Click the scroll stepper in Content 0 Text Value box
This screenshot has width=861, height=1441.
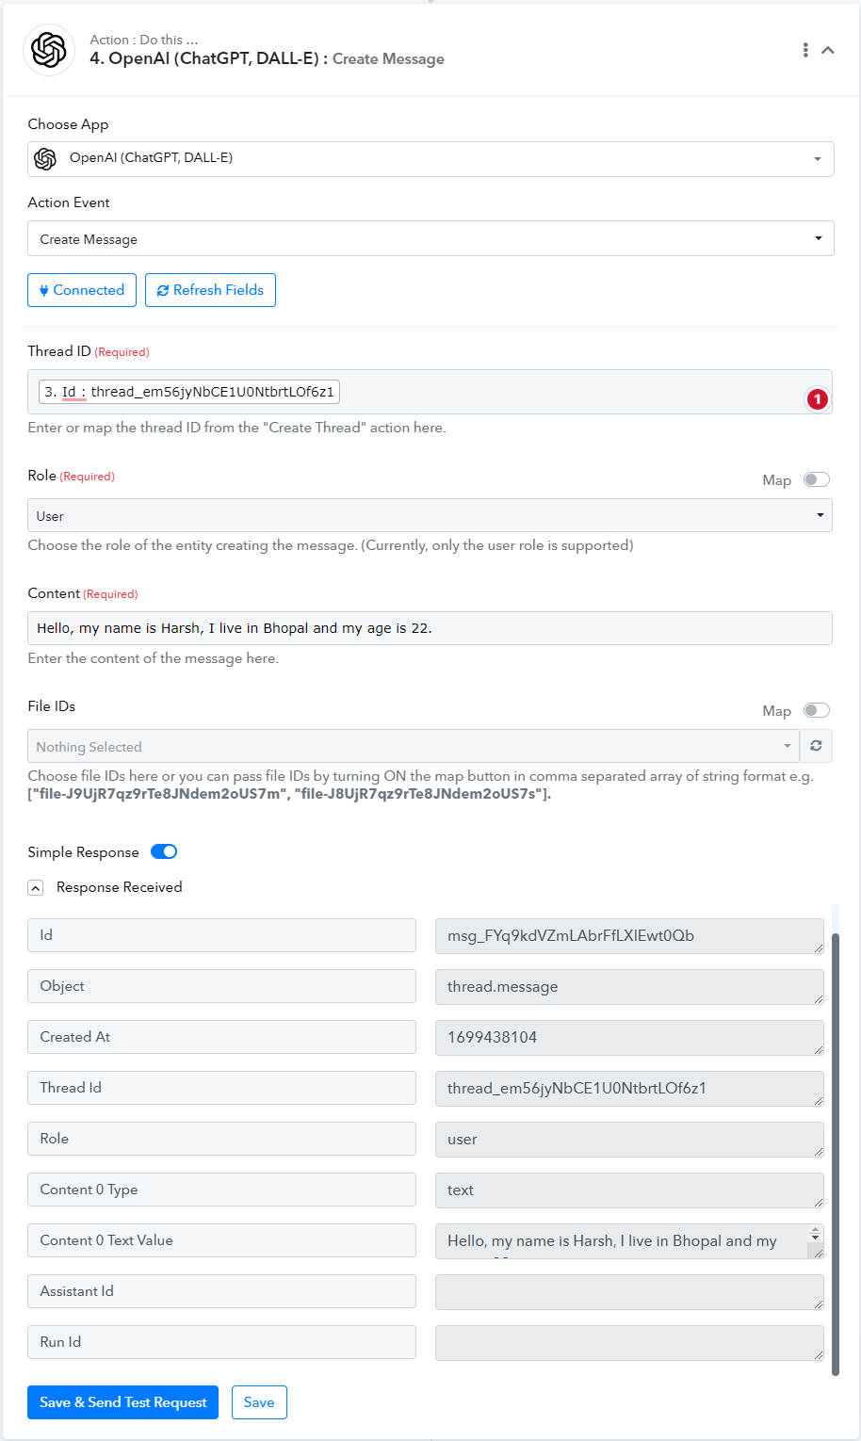(816, 1233)
